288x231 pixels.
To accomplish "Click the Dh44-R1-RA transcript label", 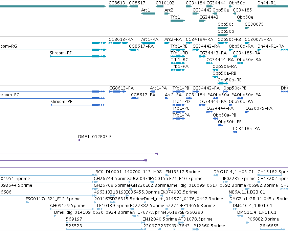I will click(x=271, y=46).
